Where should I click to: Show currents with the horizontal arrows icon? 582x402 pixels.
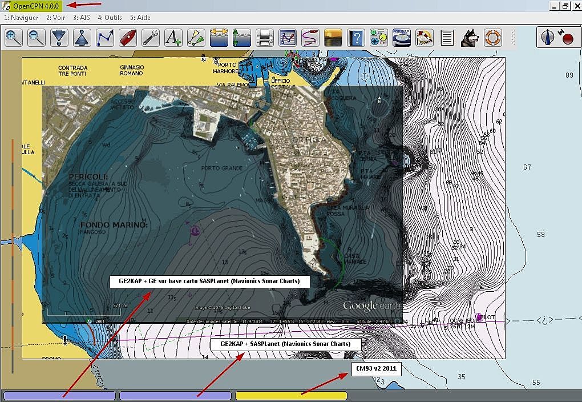[x=219, y=38]
